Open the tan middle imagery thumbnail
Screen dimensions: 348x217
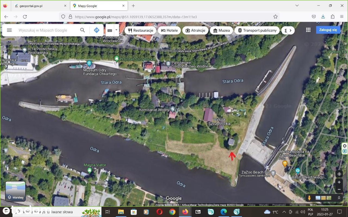(323, 198)
